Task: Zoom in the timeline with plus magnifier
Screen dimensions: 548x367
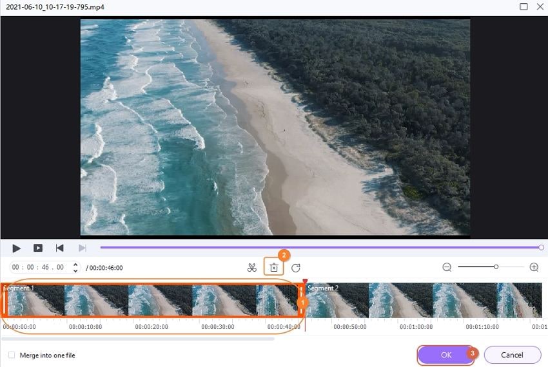Action: pyautogui.click(x=534, y=267)
